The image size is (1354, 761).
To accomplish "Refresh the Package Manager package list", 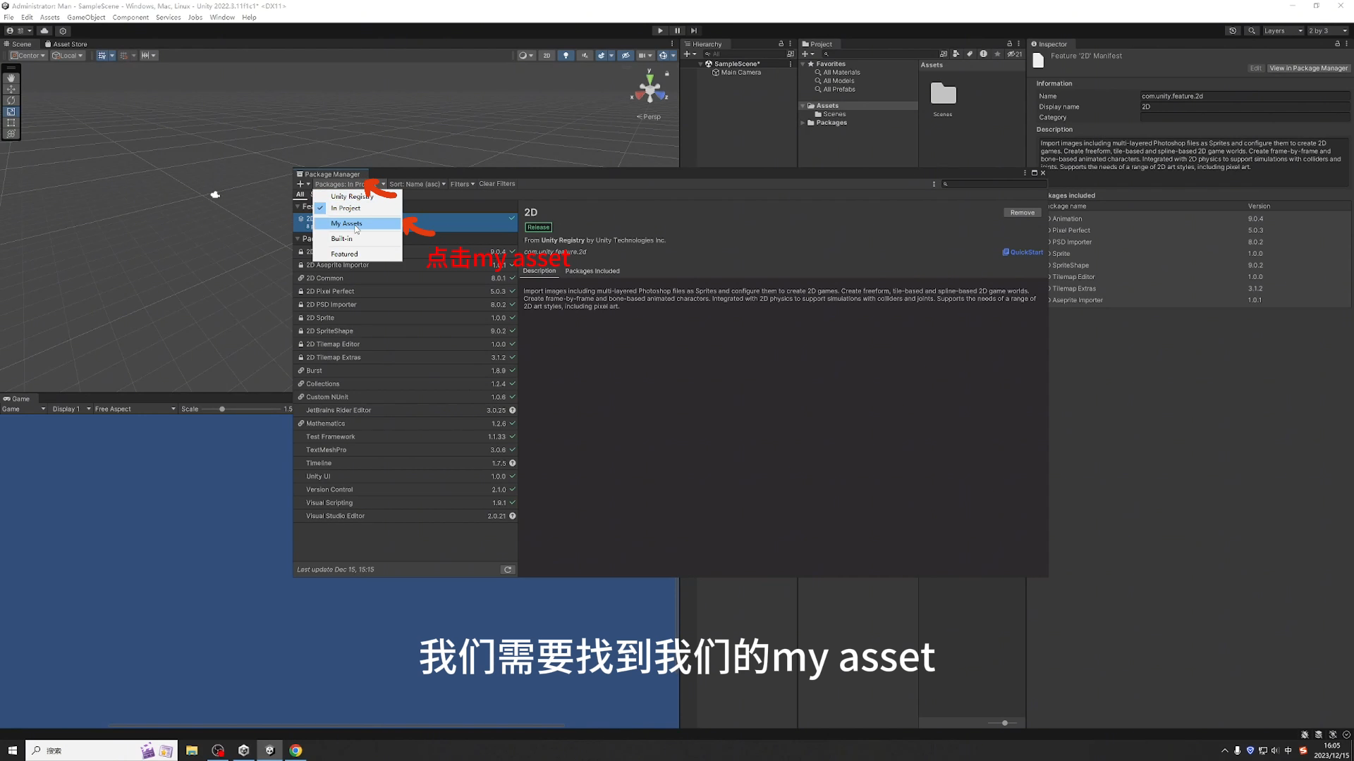I will click(507, 569).
